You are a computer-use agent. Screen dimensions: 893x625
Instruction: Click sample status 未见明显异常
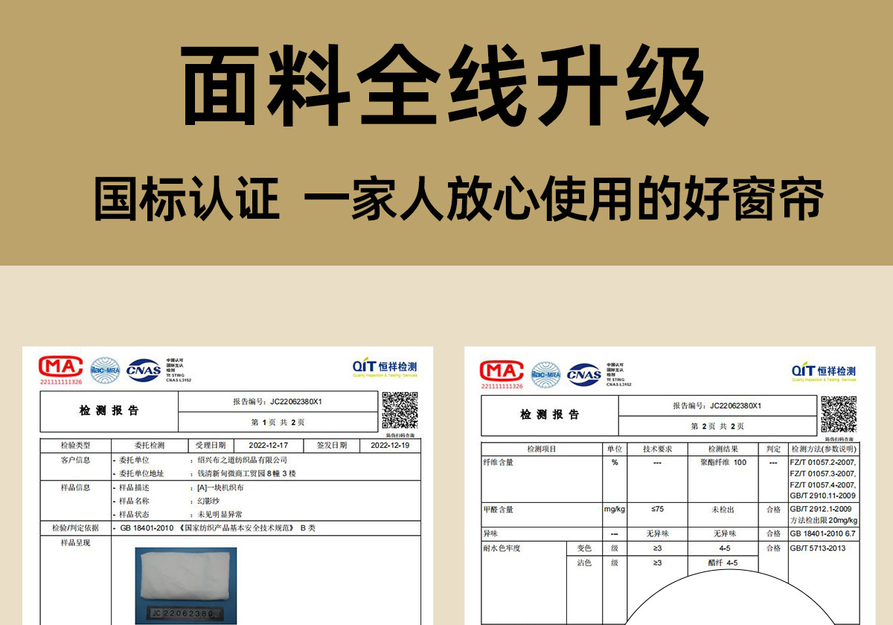click(220, 514)
